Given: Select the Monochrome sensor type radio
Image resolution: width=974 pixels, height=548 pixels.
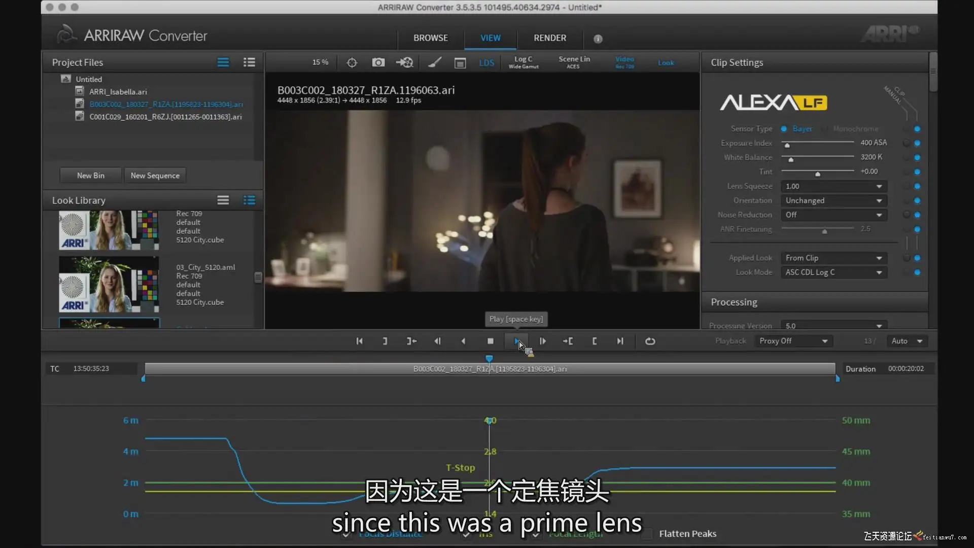Looking at the screenshot, I should point(825,129).
